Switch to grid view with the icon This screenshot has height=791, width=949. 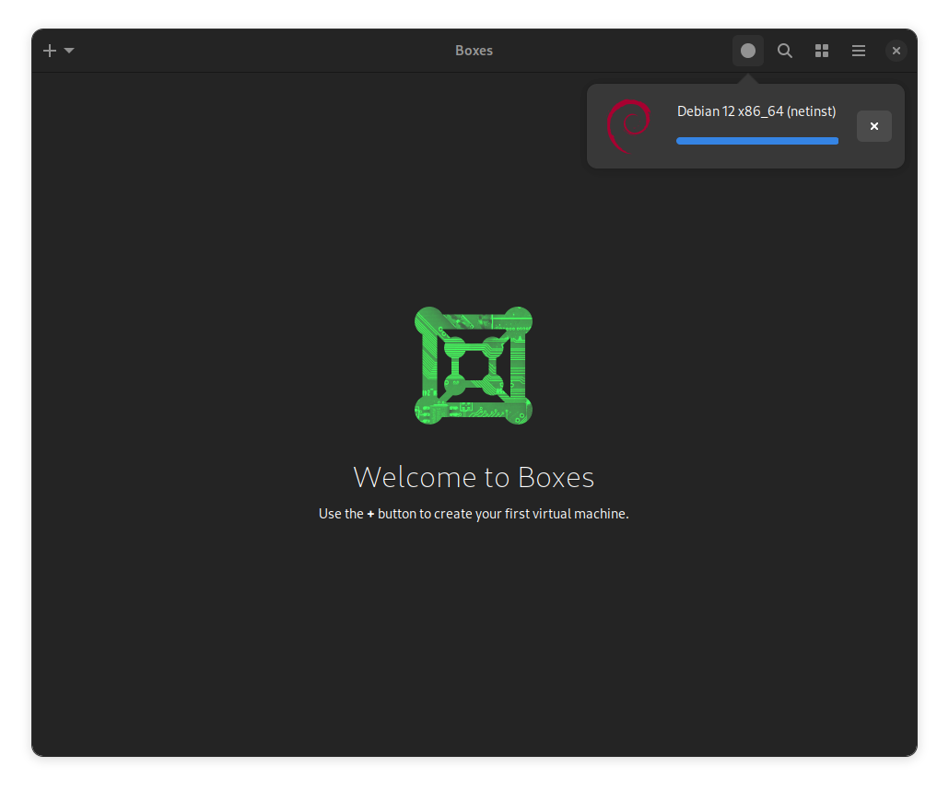tap(821, 51)
